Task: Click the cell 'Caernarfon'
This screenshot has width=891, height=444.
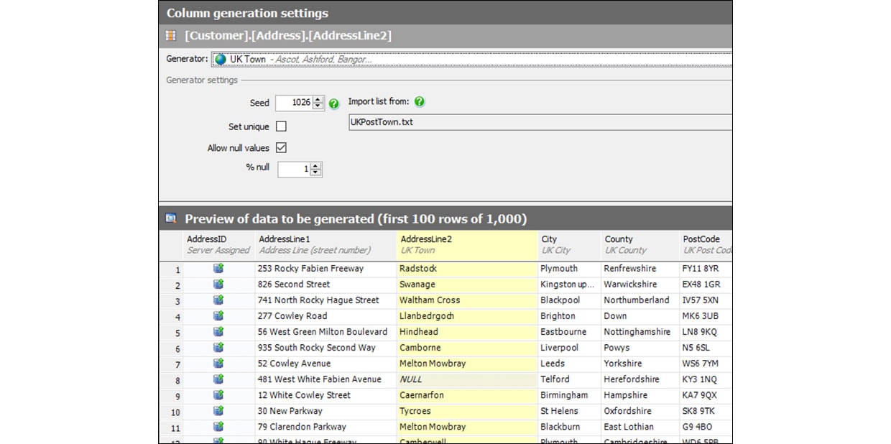Action: coord(467,394)
